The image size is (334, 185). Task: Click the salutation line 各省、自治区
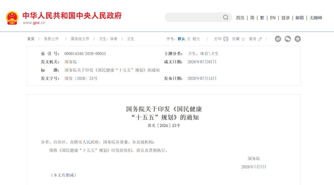tap(98, 142)
